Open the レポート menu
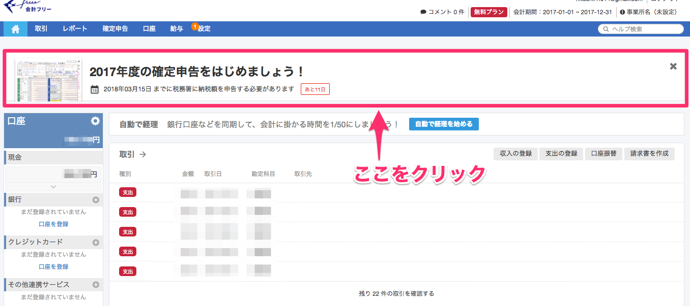This screenshot has height=306, width=690. pos(75,29)
